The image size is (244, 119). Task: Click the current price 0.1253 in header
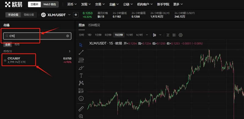[x=88, y=13]
